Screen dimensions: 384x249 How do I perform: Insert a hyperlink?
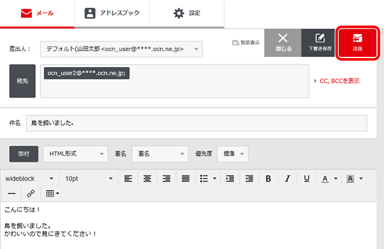click(x=31, y=193)
